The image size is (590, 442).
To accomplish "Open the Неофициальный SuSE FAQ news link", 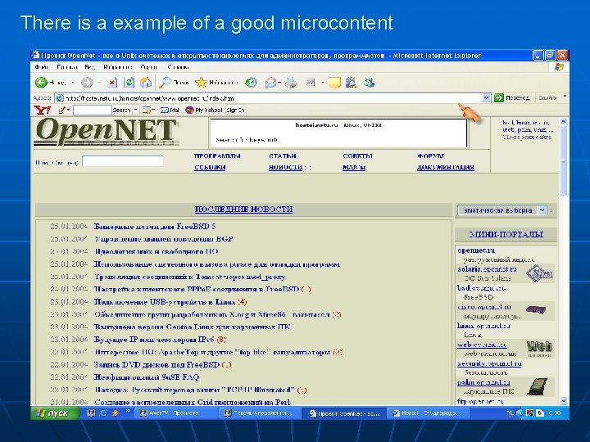I will [x=147, y=377].
